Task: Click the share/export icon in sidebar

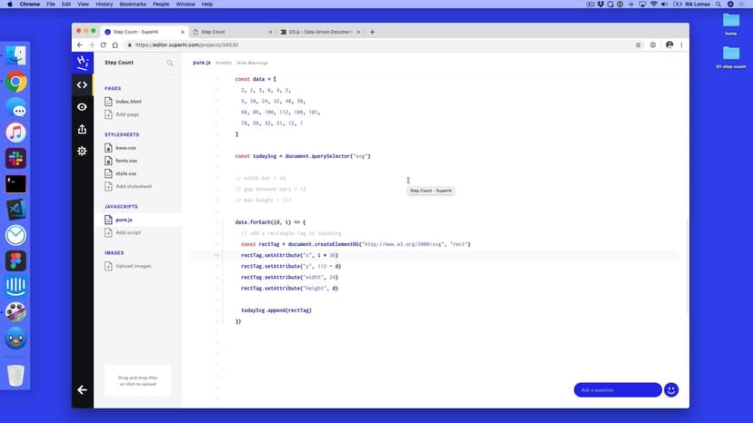Action: [82, 129]
